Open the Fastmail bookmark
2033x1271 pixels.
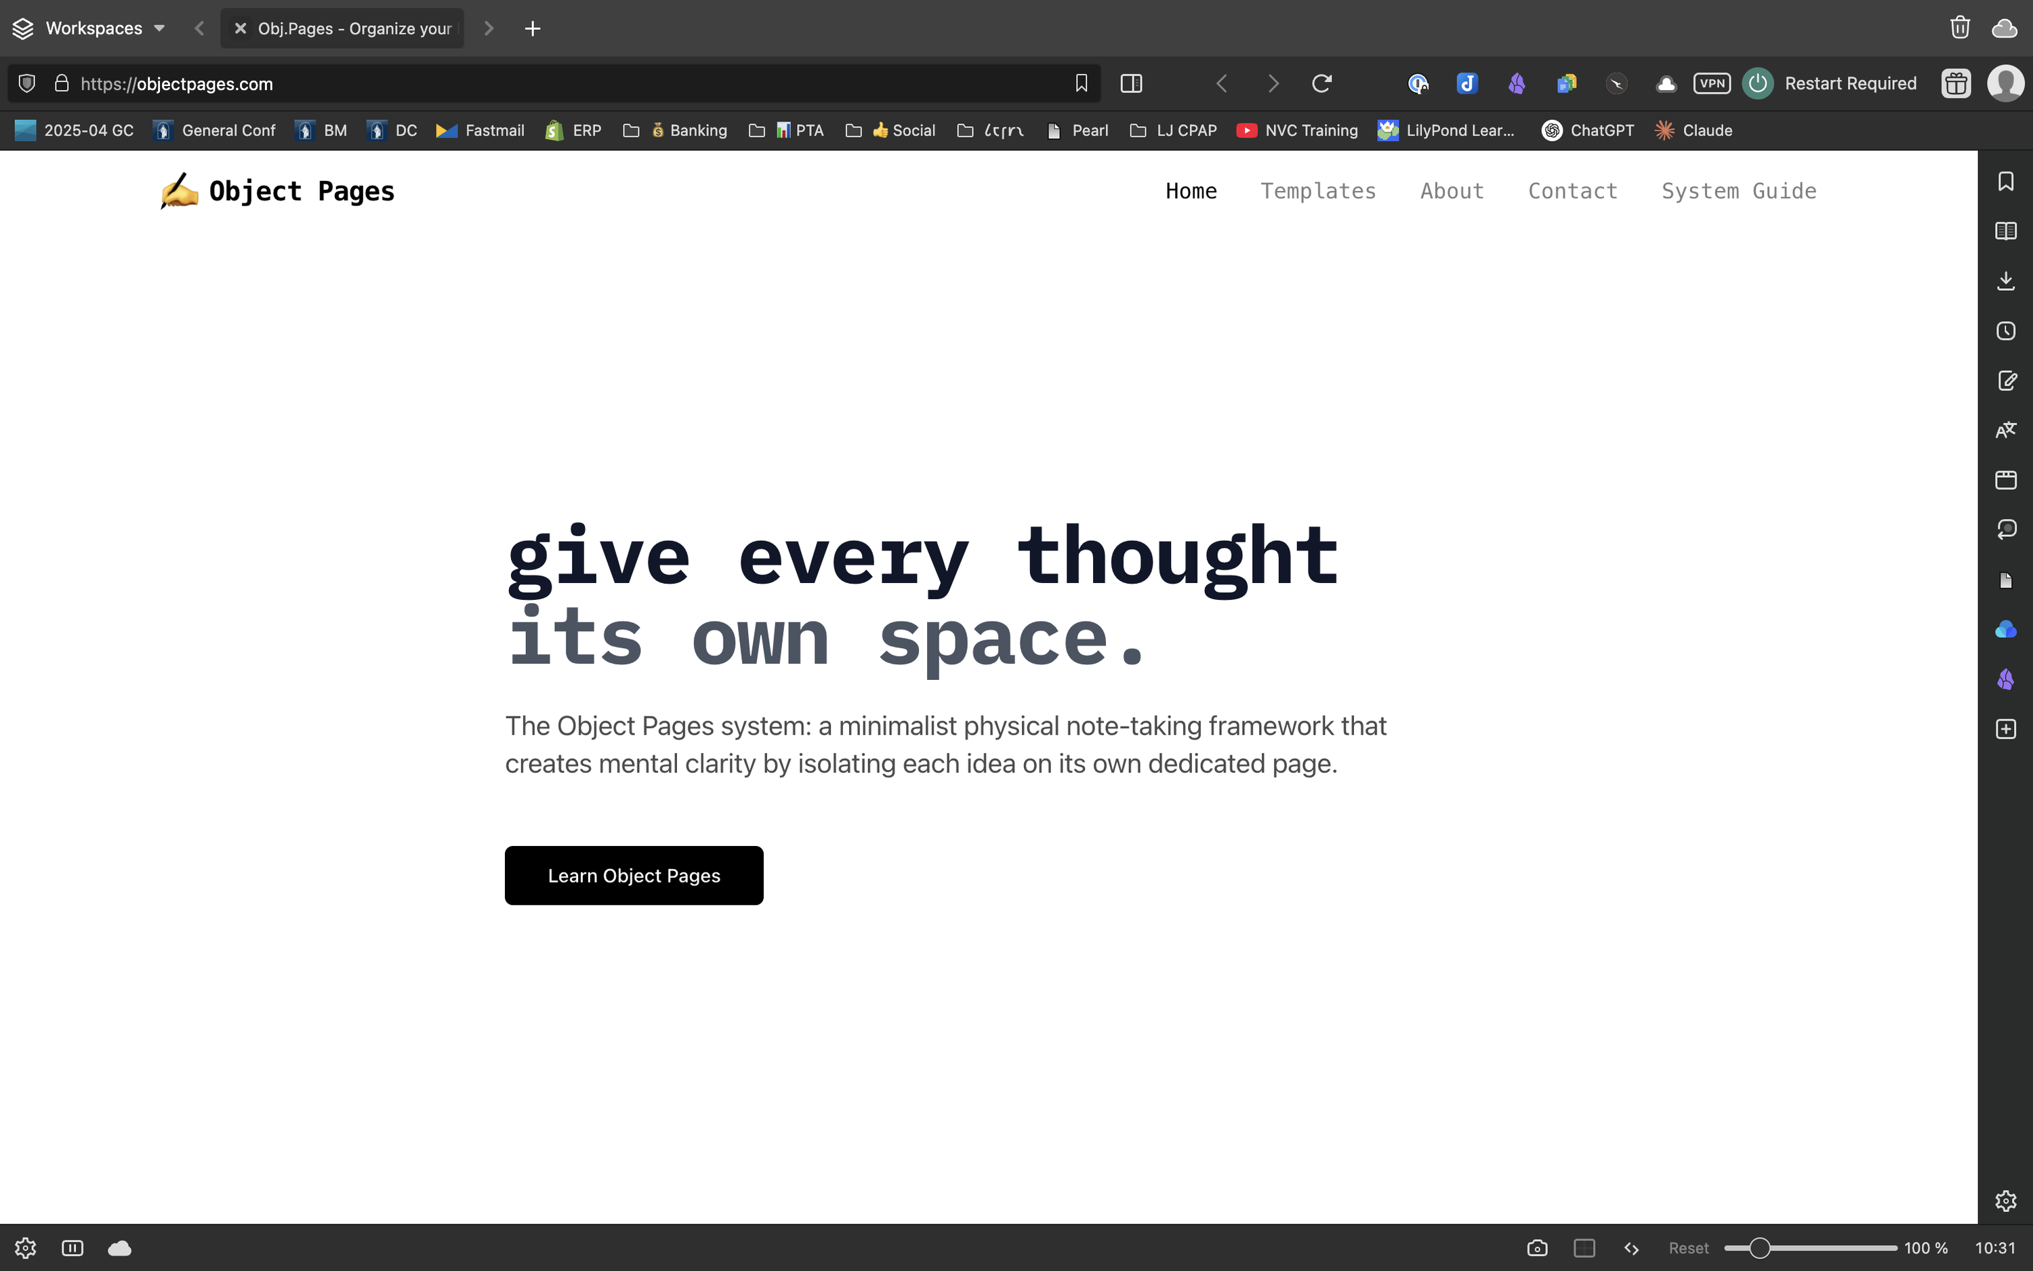[480, 130]
